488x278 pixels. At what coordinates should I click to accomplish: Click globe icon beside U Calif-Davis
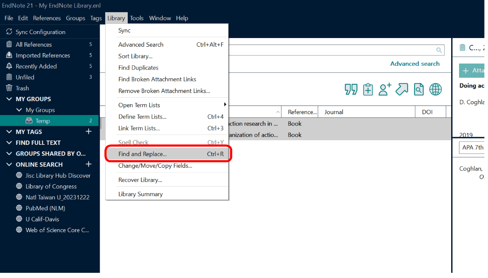click(19, 219)
